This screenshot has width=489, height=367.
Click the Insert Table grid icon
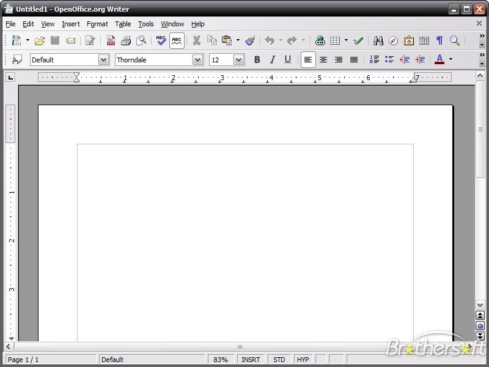pos(335,40)
